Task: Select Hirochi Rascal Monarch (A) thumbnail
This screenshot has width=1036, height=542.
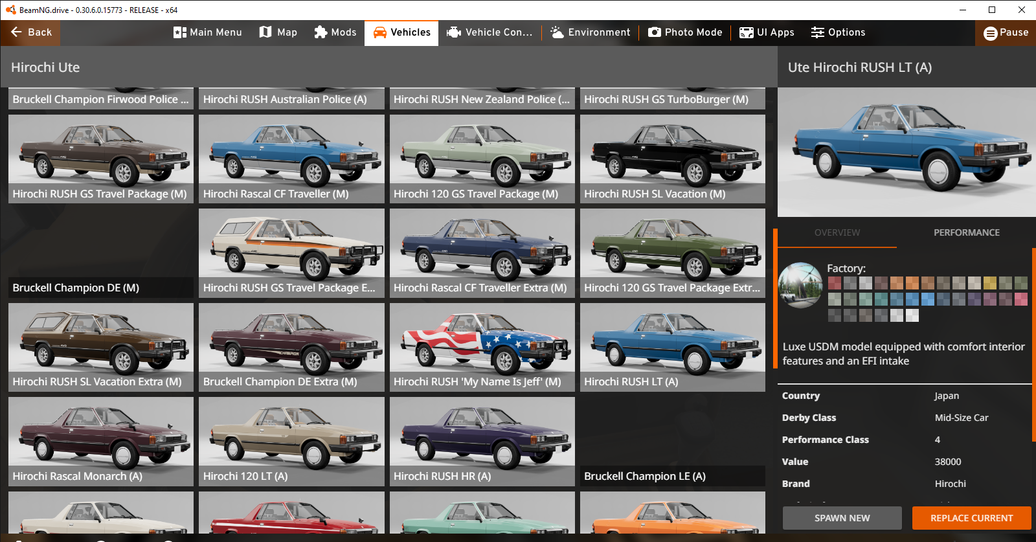Action: 101,442
